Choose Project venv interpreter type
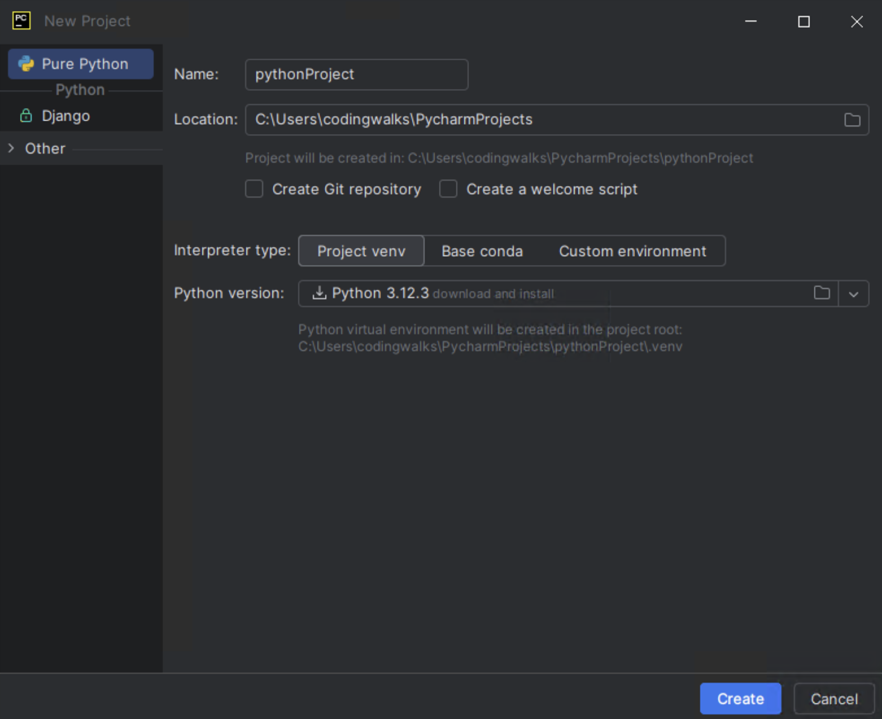 pos(361,251)
